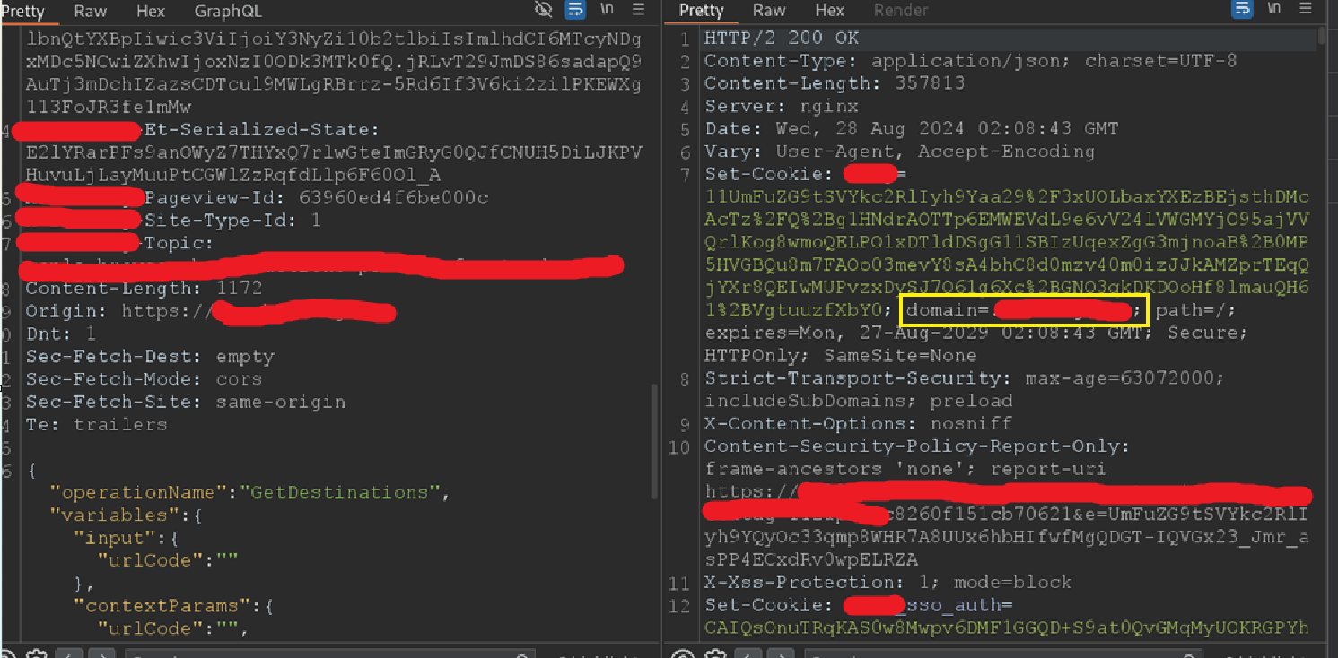
Task: Click the "Date: Wed, 28 Aug 2024" header
Action: tap(912, 129)
